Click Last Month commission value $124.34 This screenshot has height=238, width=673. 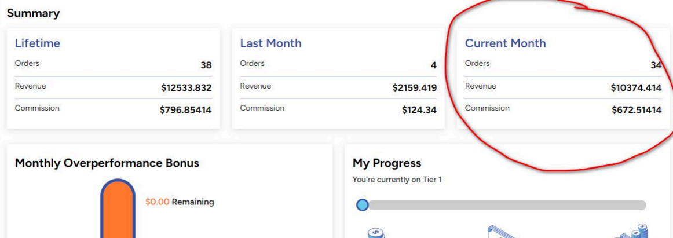tap(419, 110)
